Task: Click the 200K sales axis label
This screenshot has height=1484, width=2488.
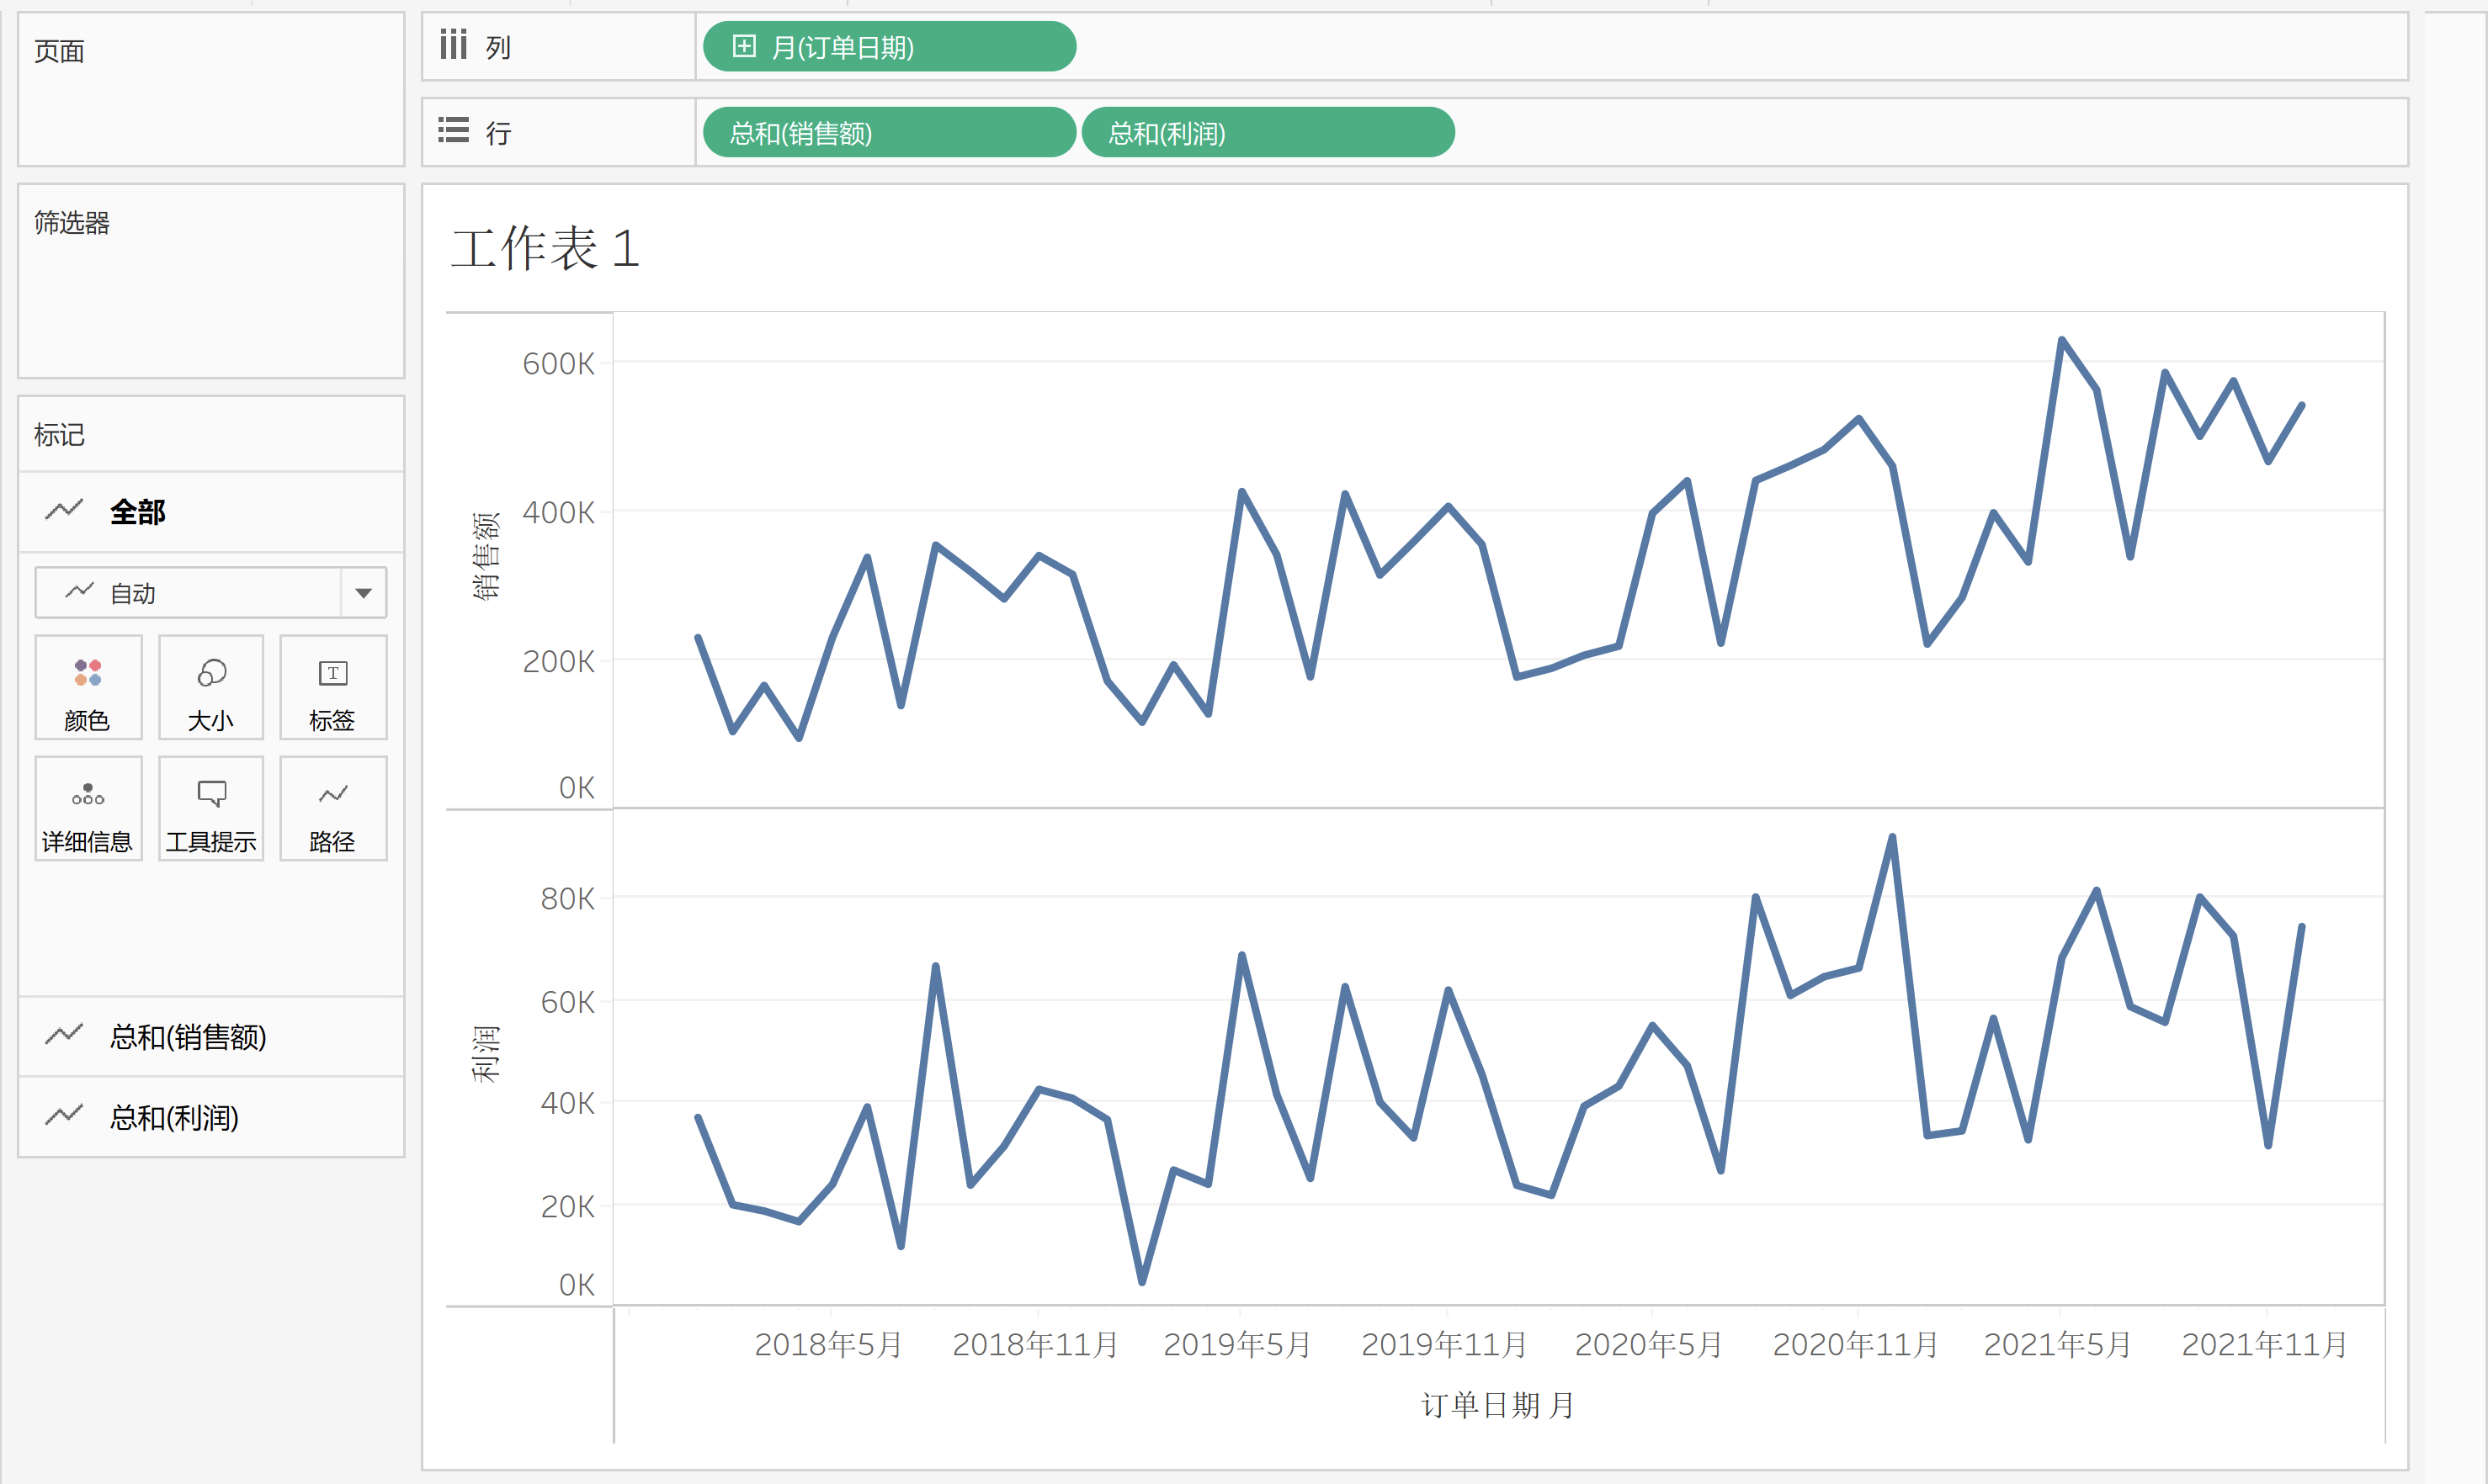Action: [558, 662]
